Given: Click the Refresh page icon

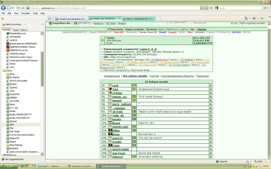Looking at the screenshot, I should (x=18, y=8).
